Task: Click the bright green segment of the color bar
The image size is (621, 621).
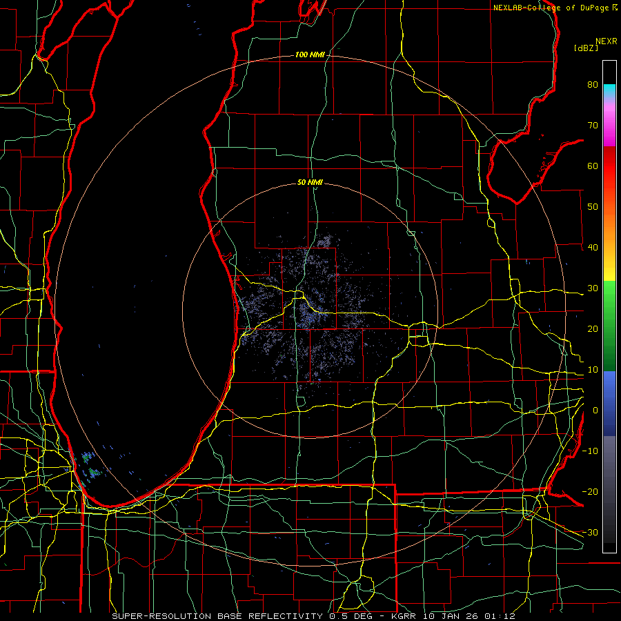Action: [x=609, y=295]
